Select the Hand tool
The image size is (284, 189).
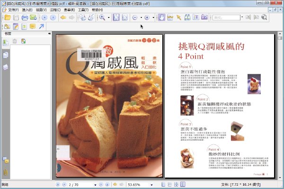tap(161, 18)
